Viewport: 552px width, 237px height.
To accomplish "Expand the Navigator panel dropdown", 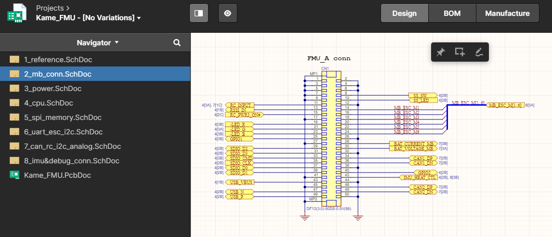I will (x=98, y=42).
